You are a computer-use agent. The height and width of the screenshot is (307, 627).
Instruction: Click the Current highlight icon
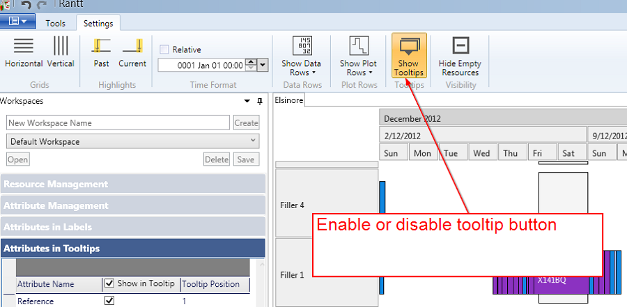(x=132, y=52)
